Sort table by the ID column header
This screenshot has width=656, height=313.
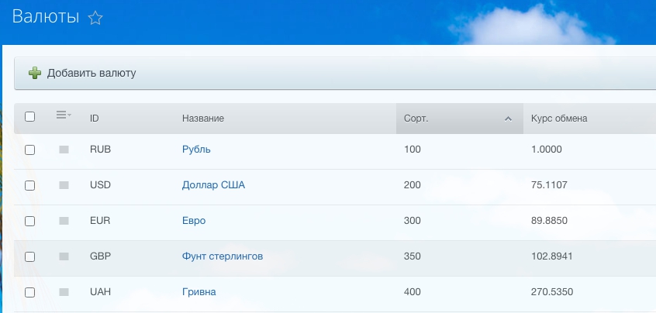coord(95,119)
